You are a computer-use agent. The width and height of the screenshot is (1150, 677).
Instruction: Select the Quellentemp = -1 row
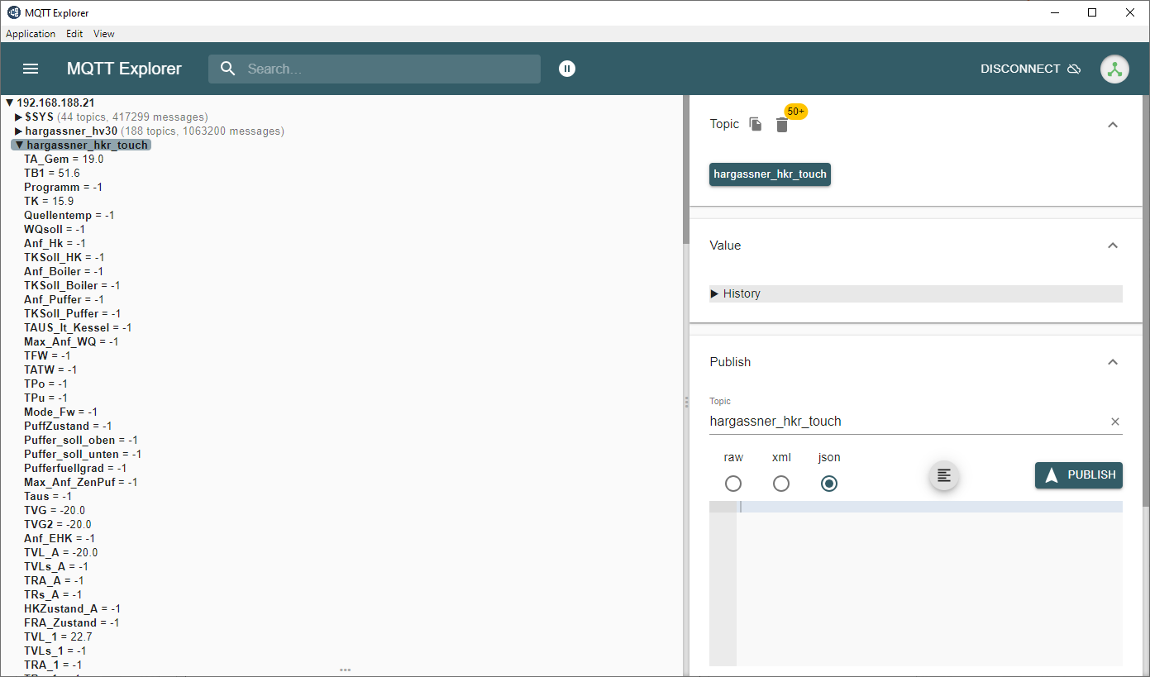[x=69, y=215]
